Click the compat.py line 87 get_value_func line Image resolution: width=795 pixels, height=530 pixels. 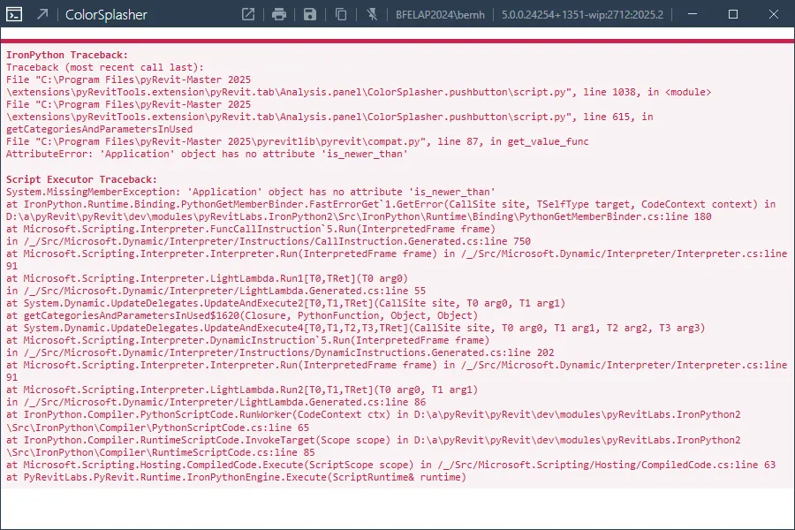tap(297, 141)
